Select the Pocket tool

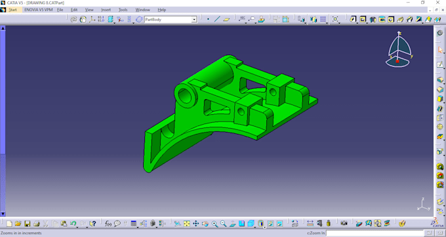(x=363, y=20)
